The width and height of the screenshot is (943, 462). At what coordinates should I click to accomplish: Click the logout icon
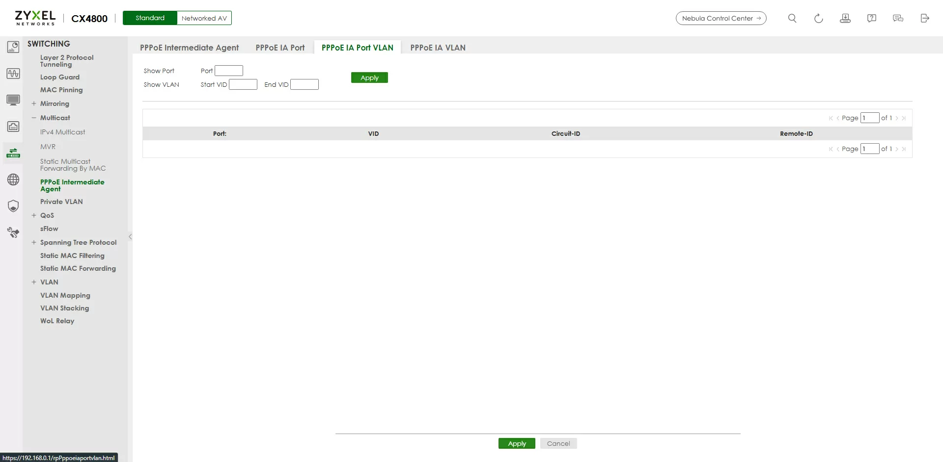[x=924, y=18]
